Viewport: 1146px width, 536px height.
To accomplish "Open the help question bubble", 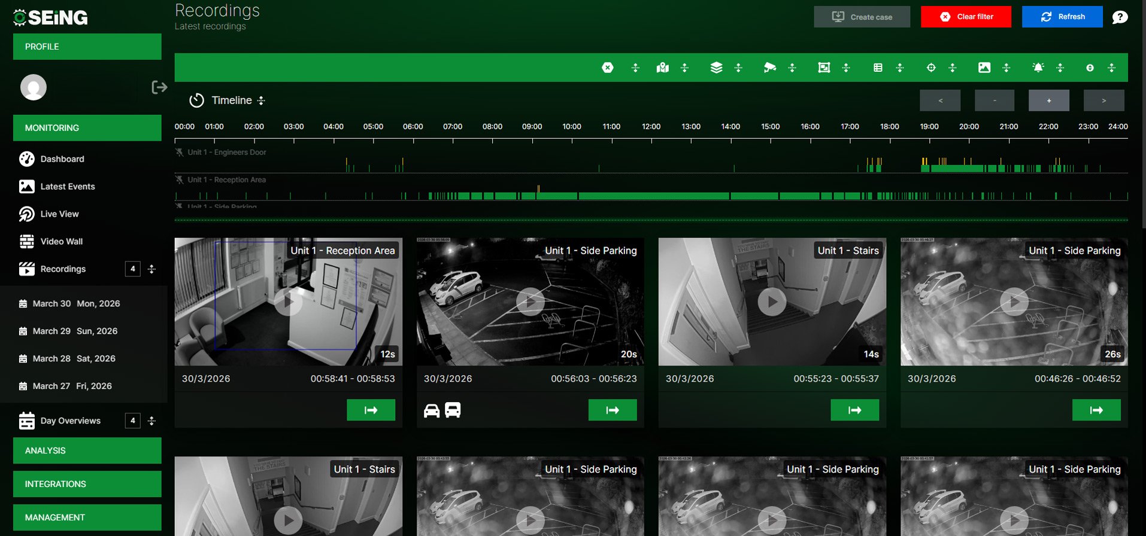I will (x=1120, y=17).
